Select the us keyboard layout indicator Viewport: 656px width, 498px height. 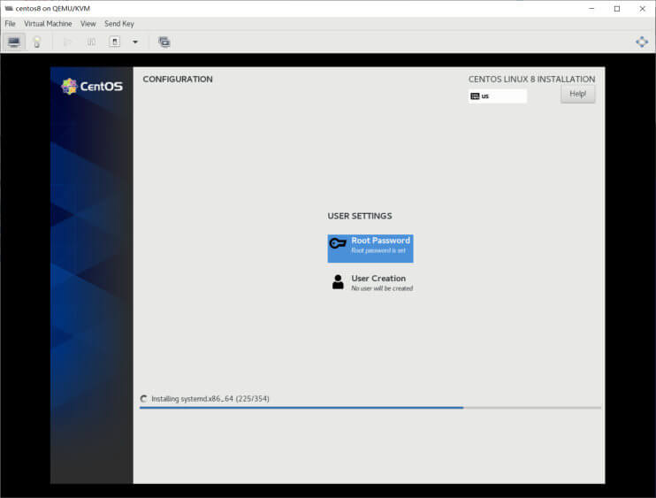(x=498, y=96)
